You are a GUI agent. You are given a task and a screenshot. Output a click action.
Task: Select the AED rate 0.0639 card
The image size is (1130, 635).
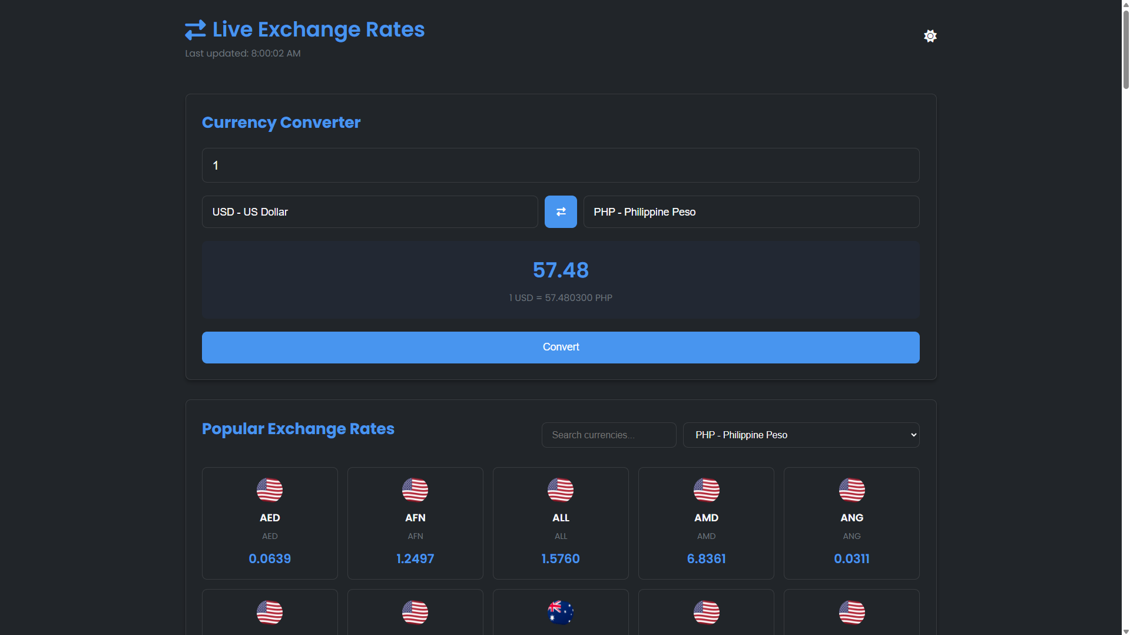pos(270,523)
